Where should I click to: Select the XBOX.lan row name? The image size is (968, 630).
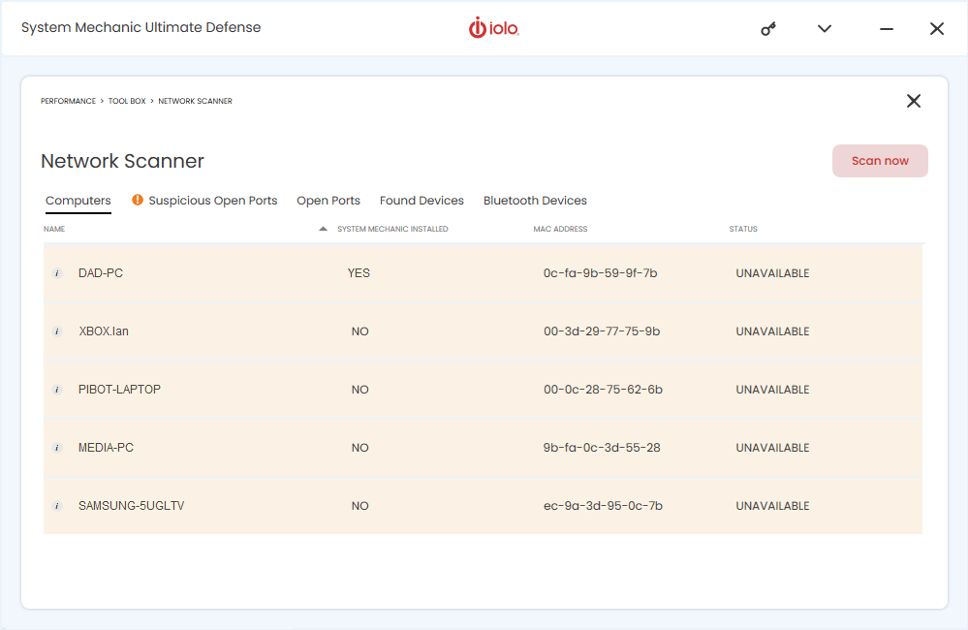(x=104, y=331)
